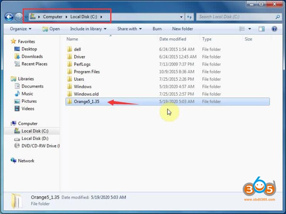This screenshot has height=214, width=286.
Task: Open Desktop under Favorites
Action: click(x=29, y=49)
